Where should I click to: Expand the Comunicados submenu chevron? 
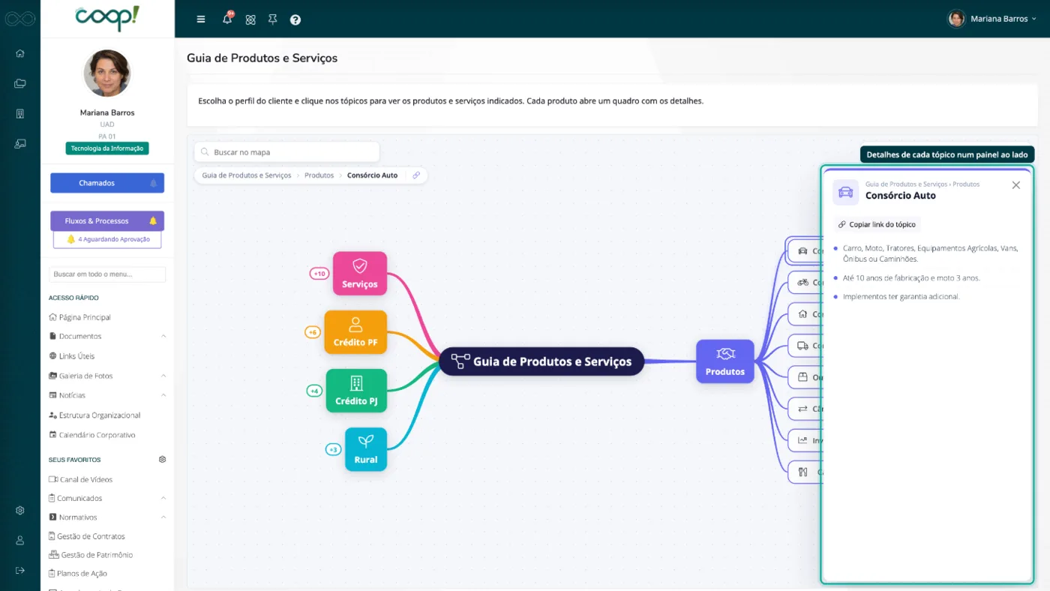163,498
